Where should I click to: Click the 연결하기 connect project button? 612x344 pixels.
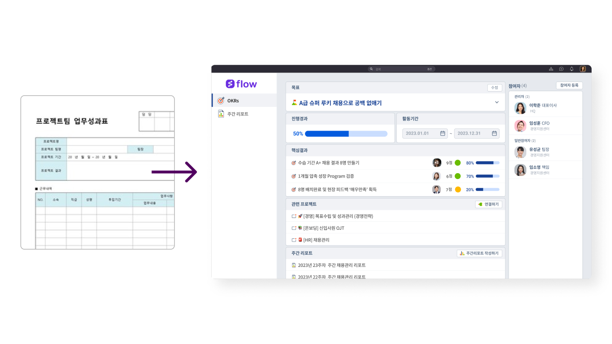489,204
